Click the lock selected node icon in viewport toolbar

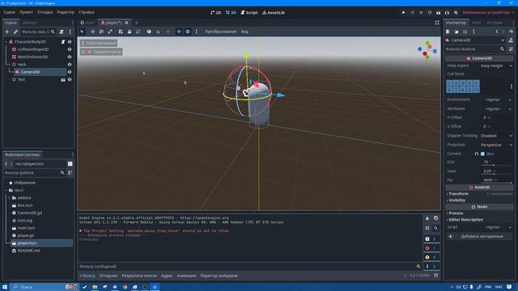(x=129, y=32)
